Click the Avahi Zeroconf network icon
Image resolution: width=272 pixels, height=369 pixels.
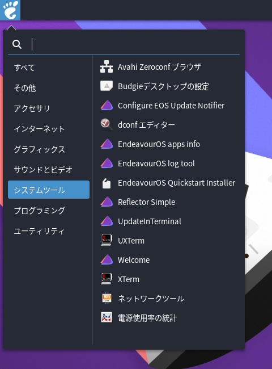click(107, 66)
